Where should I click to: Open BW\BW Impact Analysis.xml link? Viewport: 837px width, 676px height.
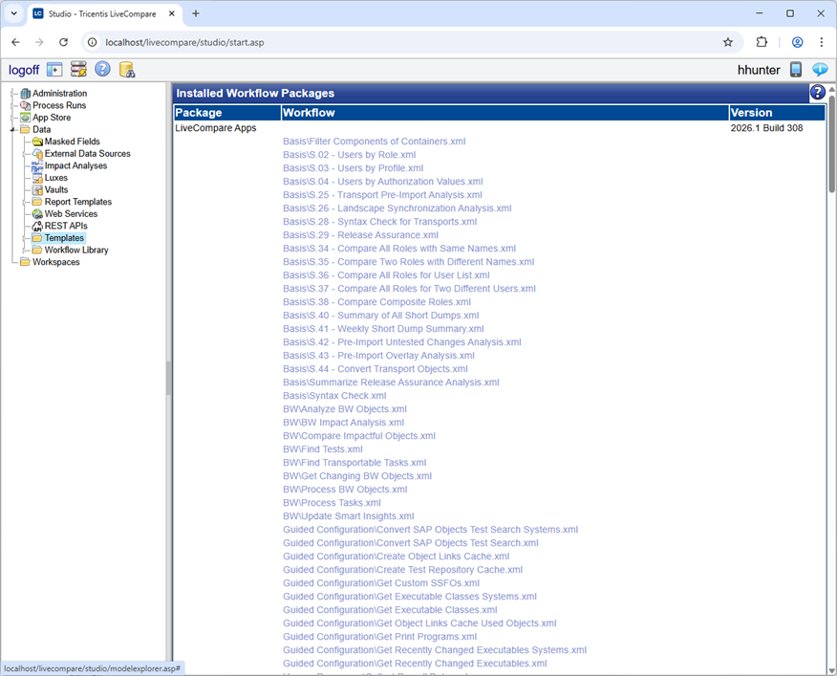click(x=343, y=423)
